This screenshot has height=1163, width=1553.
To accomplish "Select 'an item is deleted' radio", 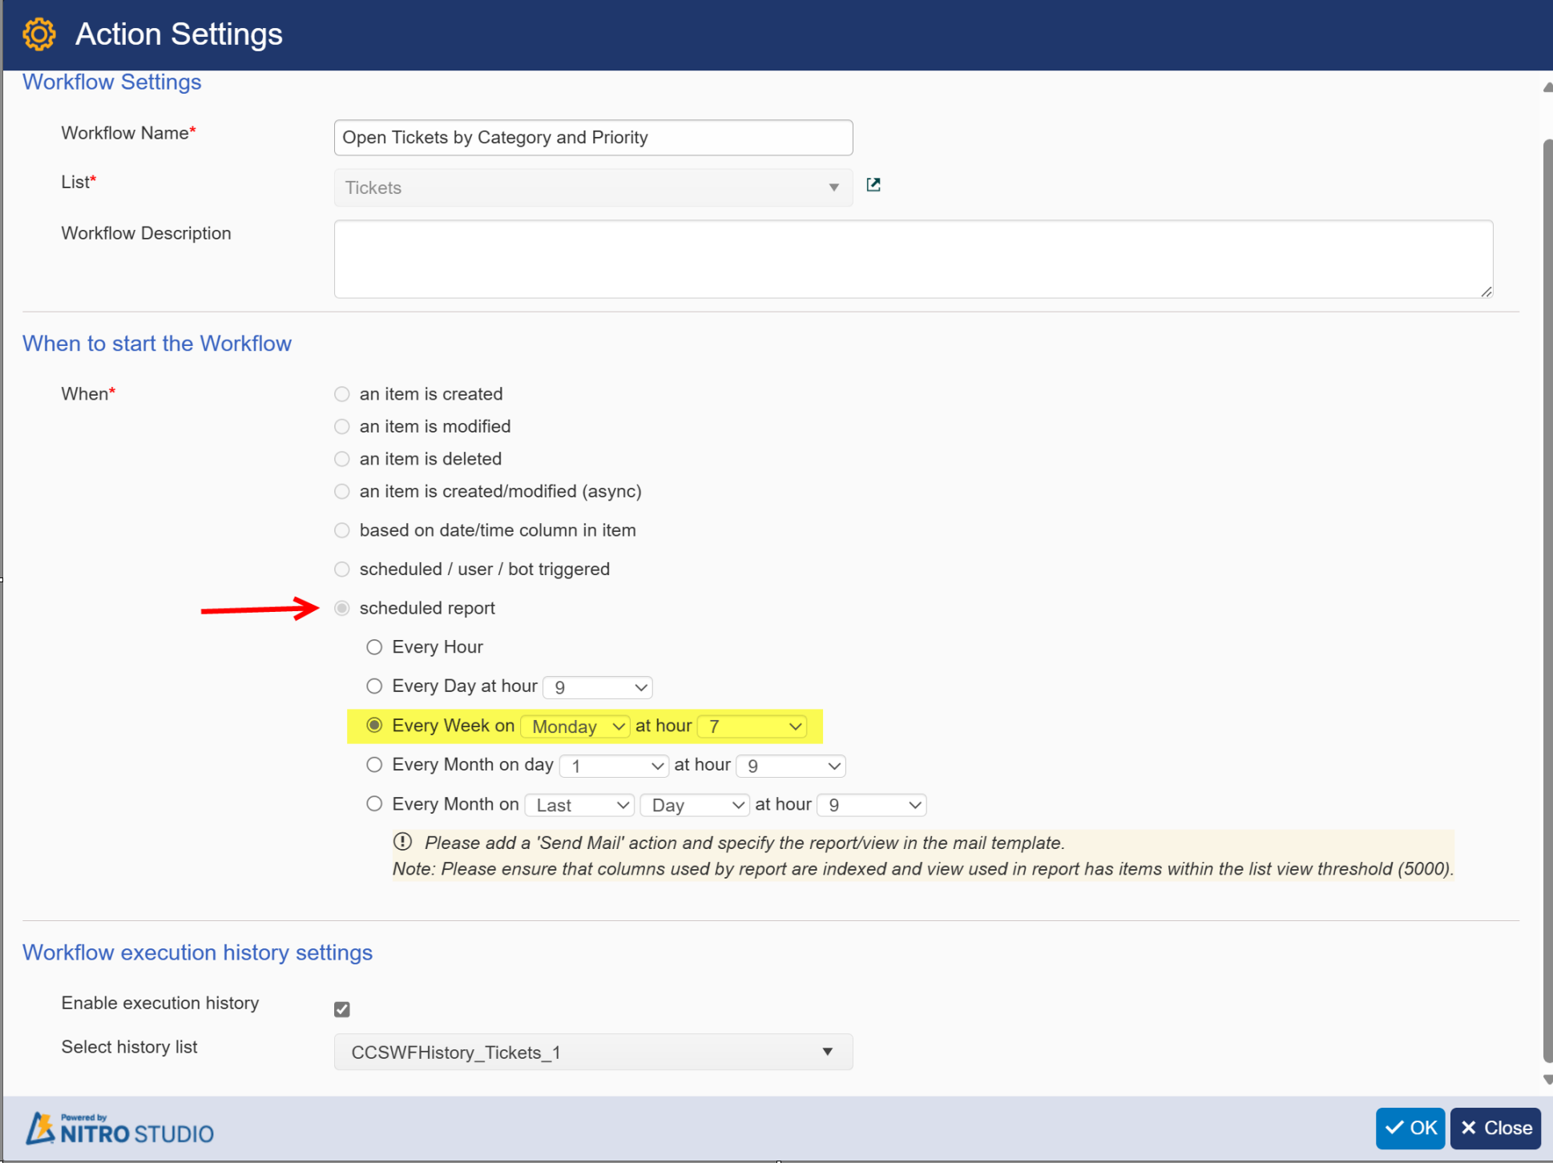I will [x=342, y=459].
